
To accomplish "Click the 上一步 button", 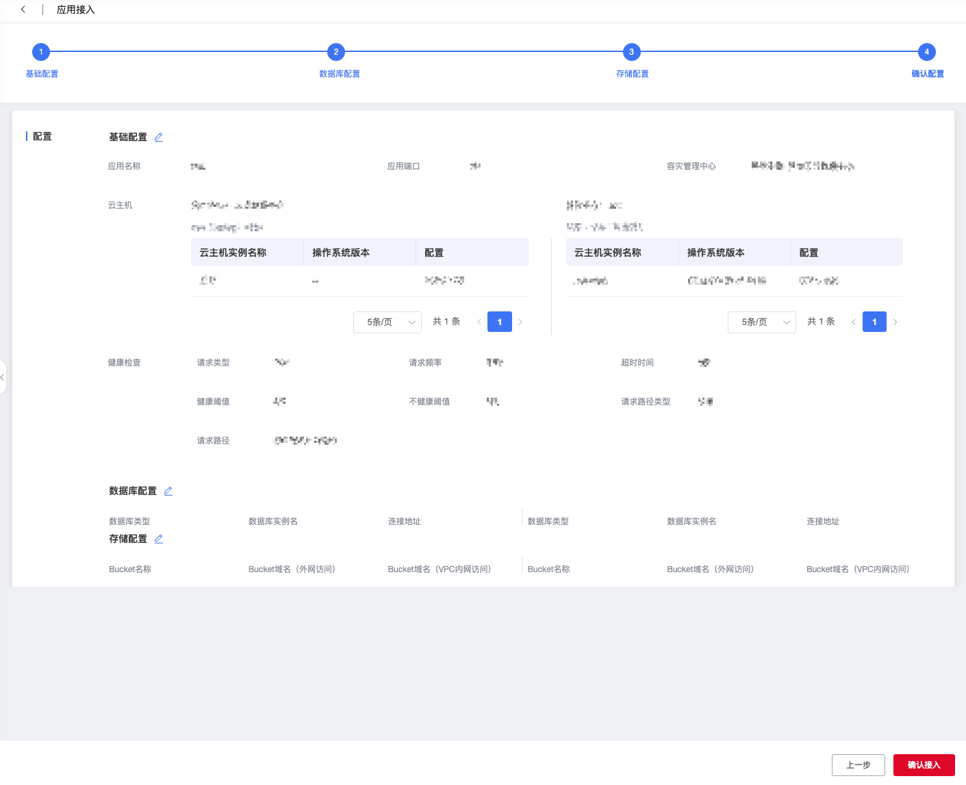I will (859, 765).
